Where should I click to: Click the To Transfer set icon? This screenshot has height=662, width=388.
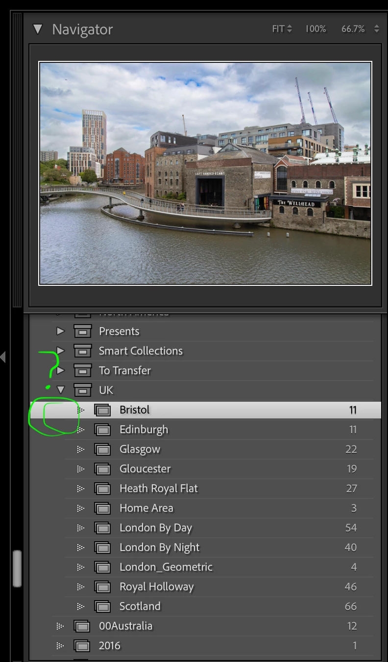coord(83,371)
